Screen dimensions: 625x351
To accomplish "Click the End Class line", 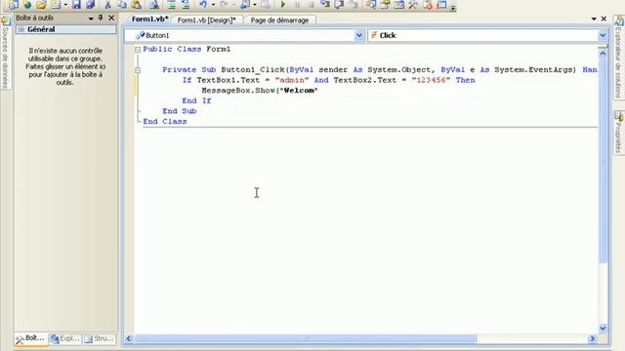I will coord(165,121).
